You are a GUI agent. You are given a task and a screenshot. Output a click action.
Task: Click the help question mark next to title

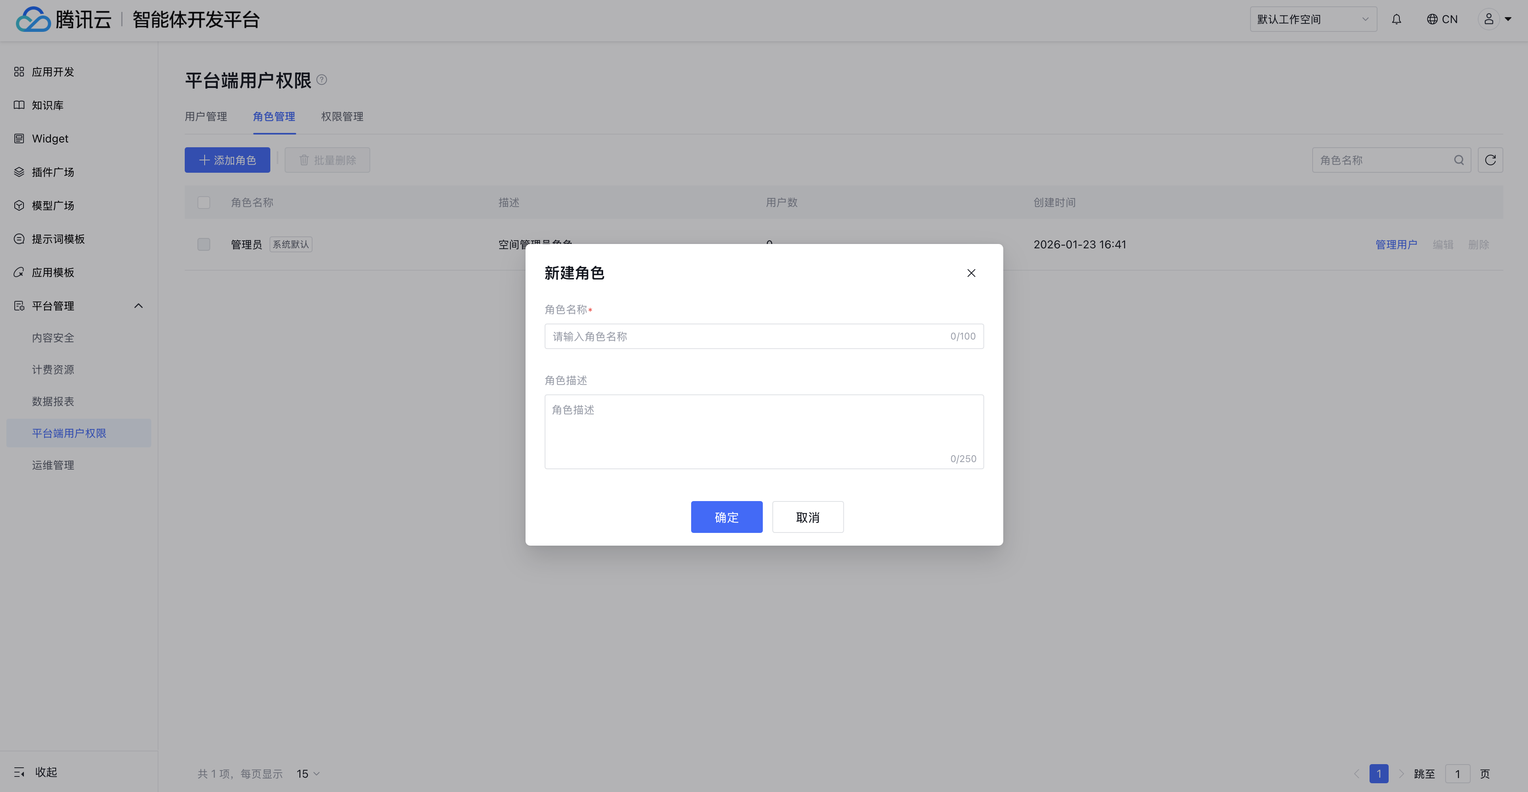pos(322,80)
